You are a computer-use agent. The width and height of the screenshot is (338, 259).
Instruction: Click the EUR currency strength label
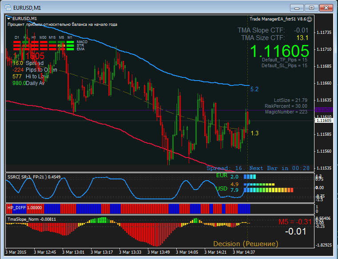click(222, 175)
